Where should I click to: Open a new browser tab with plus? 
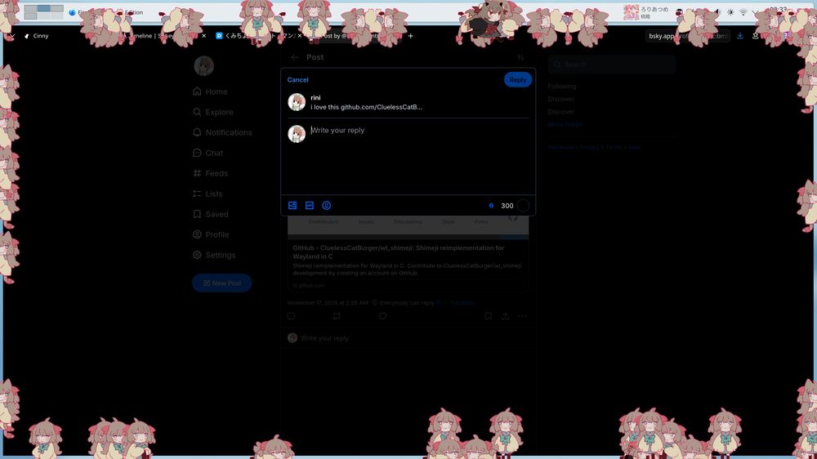point(411,36)
